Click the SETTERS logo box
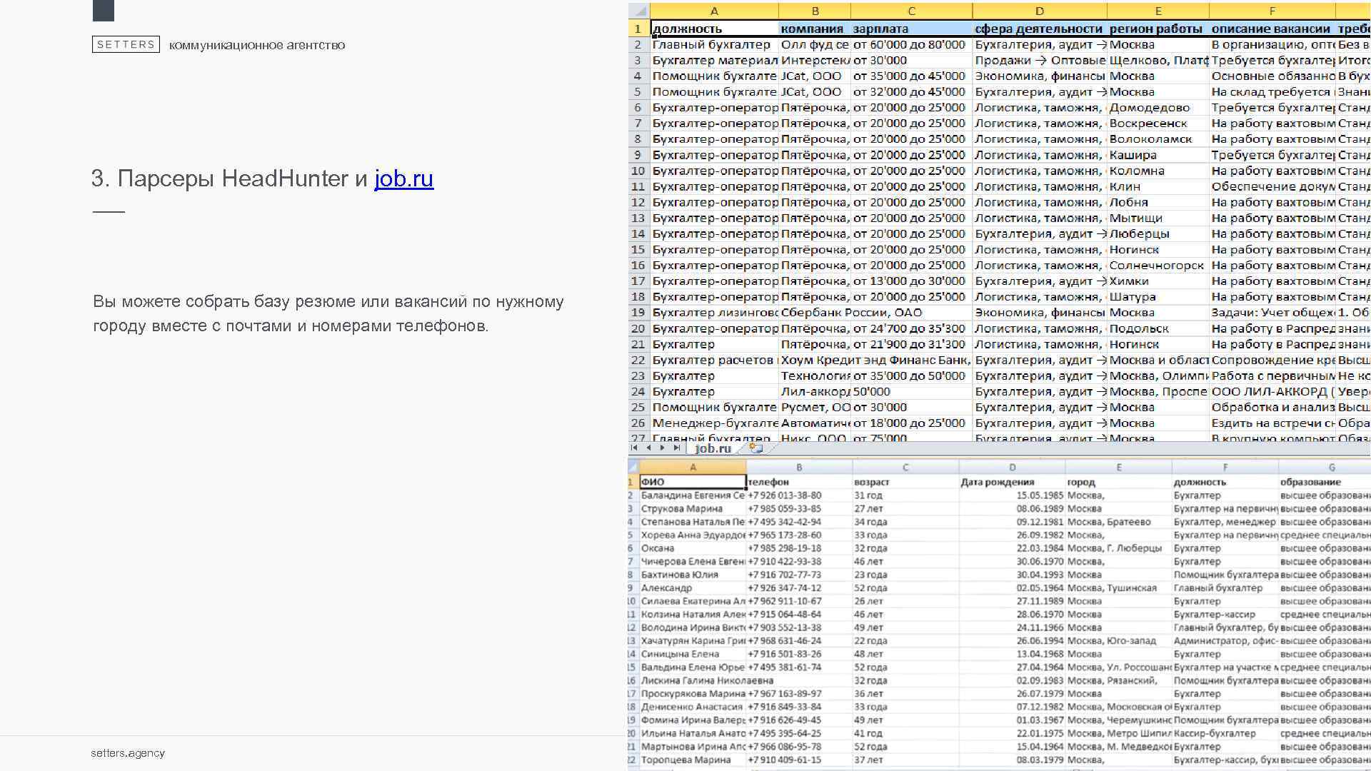Viewport: 1371px width, 771px height. (126, 44)
